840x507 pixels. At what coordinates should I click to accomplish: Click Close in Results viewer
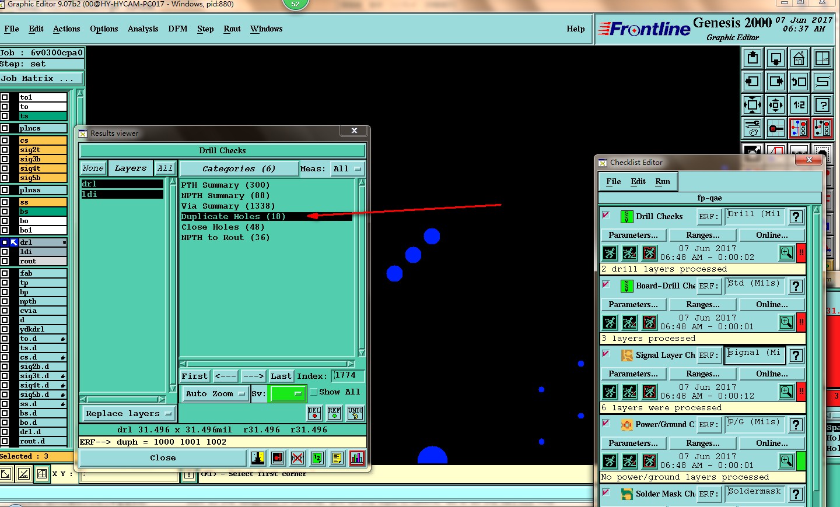163,458
